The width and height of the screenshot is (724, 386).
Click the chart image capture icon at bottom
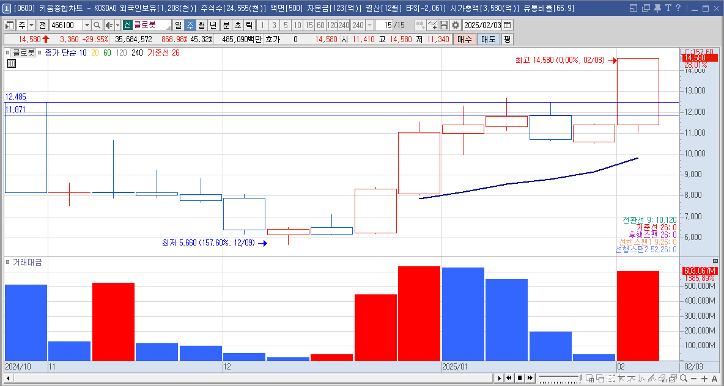(x=673, y=378)
